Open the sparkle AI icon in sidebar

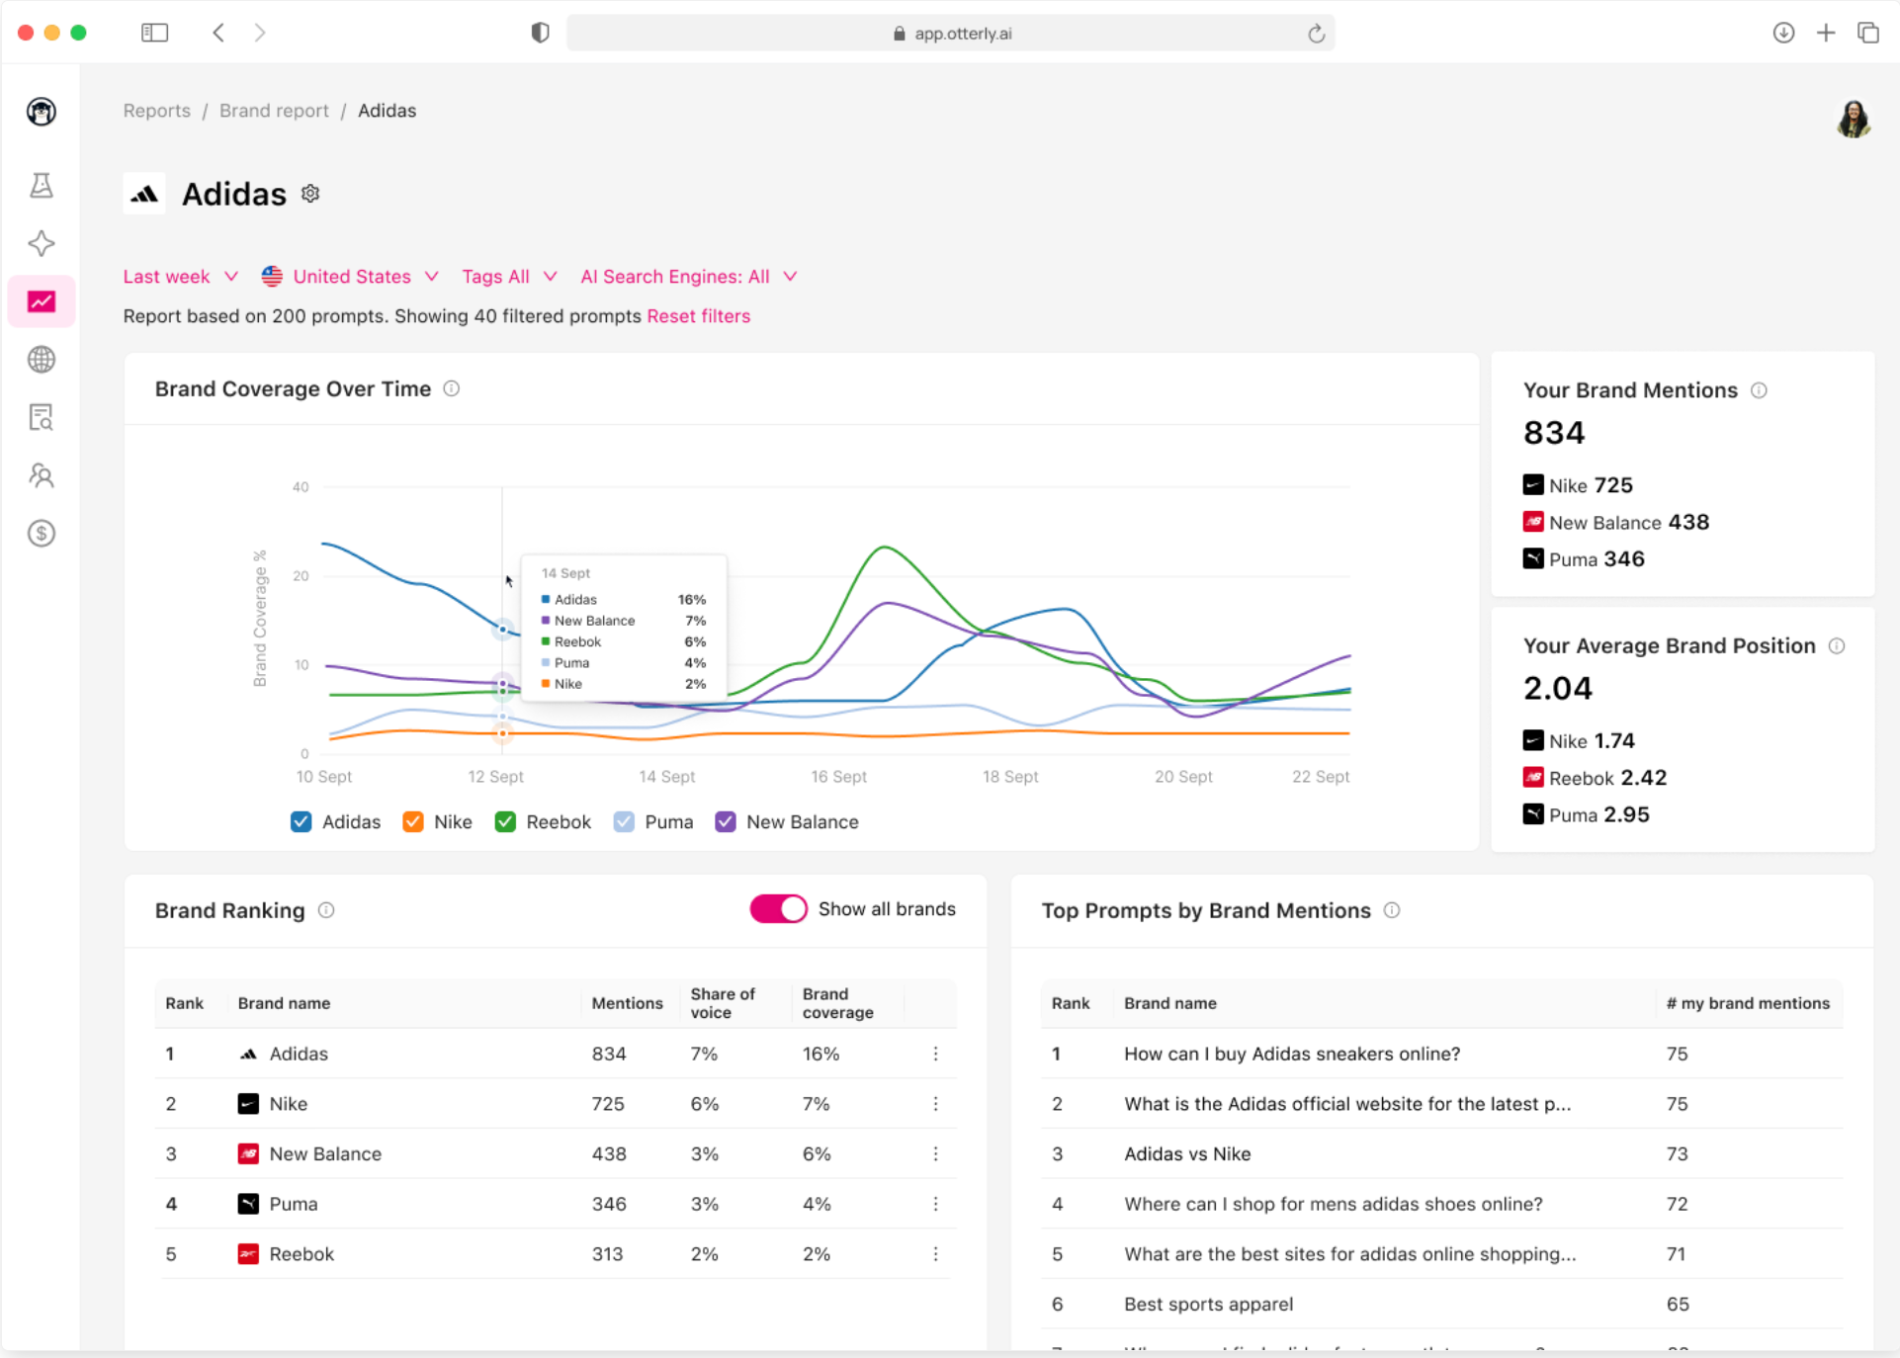click(x=41, y=243)
